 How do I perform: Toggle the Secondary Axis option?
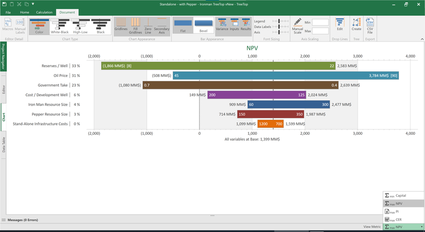161,26
